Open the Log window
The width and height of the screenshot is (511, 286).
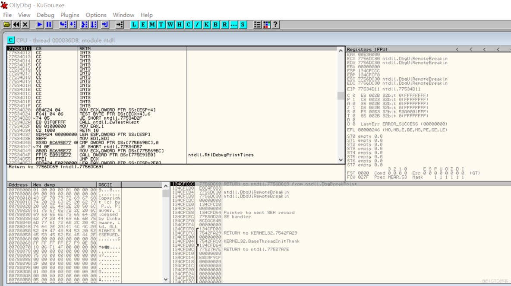click(x=134, y=25)
